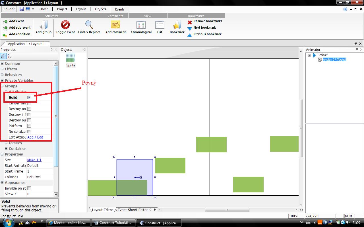Pin the Animator panel
This screenshot has height=227, width=364.
coord(357,49)
